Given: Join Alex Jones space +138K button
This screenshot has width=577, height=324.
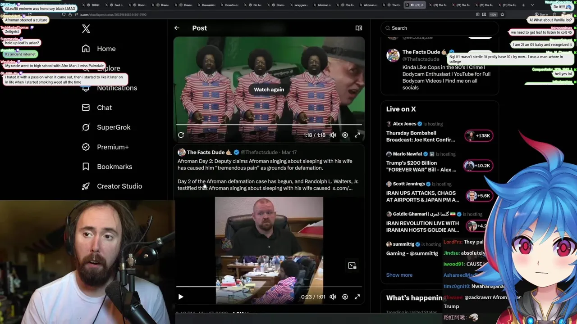Looking at the screenshot, I should point(479,135).
